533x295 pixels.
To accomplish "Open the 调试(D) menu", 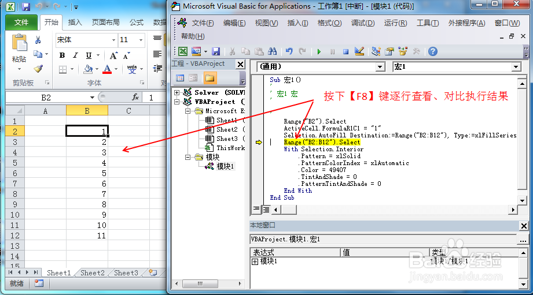I will [363, 23].
